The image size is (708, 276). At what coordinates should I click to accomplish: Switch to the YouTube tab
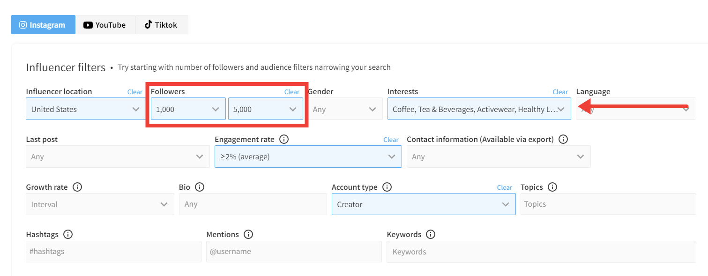click(x=104, y=25)
